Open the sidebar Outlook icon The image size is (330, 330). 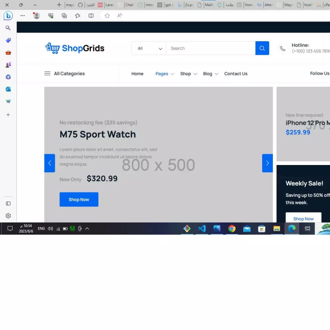[x=8, y=89]
